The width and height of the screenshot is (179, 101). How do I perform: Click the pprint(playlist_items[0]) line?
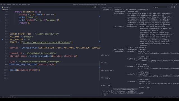click(25, 70)
